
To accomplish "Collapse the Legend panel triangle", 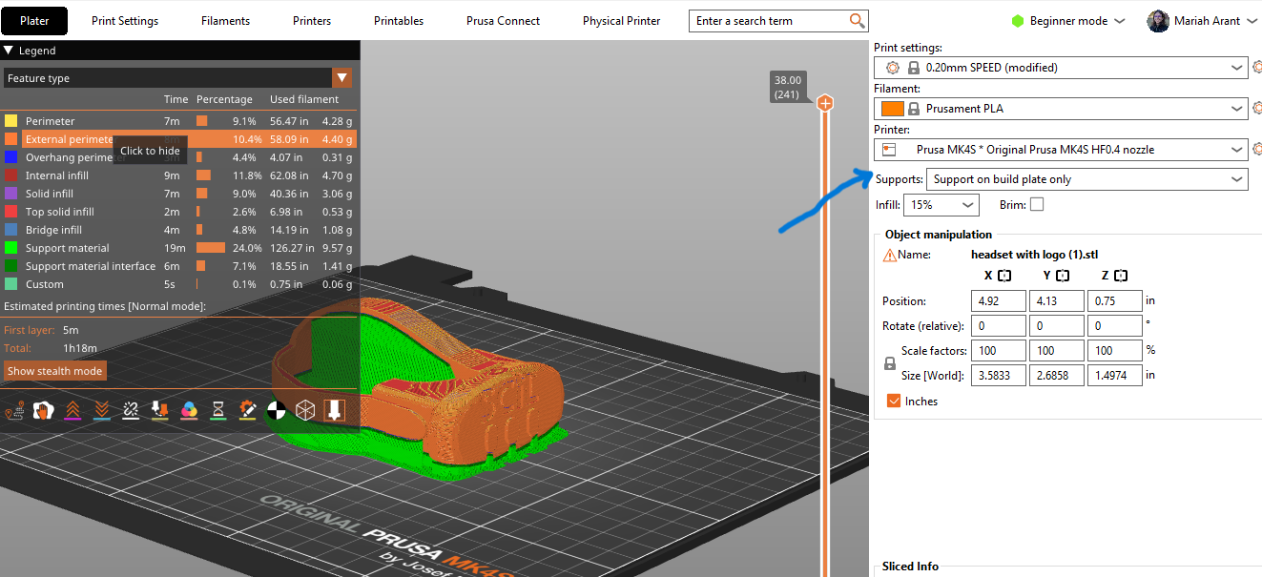I will pos(9,51).
